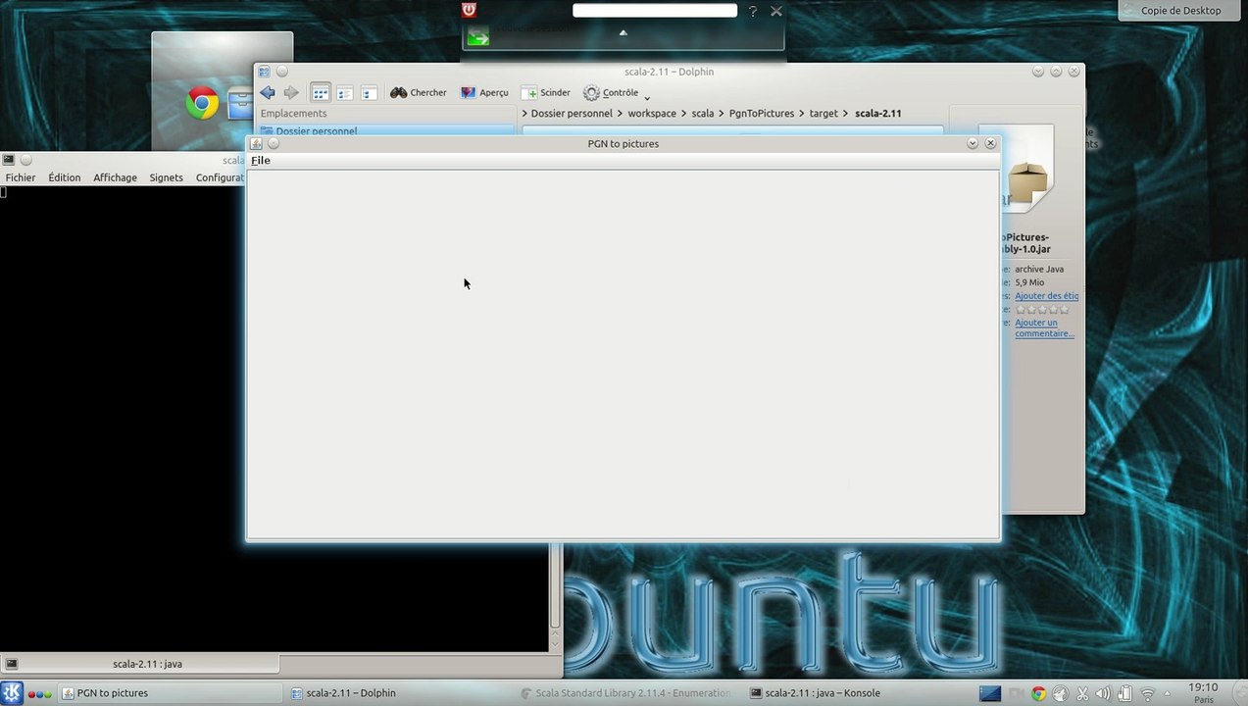
Task: Close the top runner popup with the X
Action: (x=776, y=11)
